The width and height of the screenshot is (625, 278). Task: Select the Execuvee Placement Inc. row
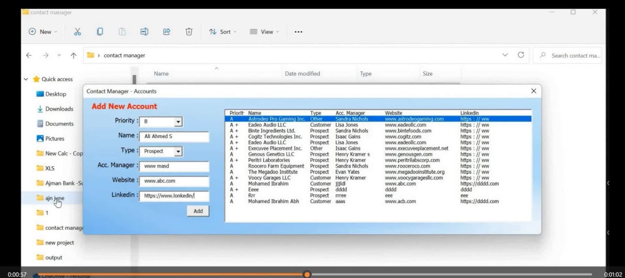(378, 148)
